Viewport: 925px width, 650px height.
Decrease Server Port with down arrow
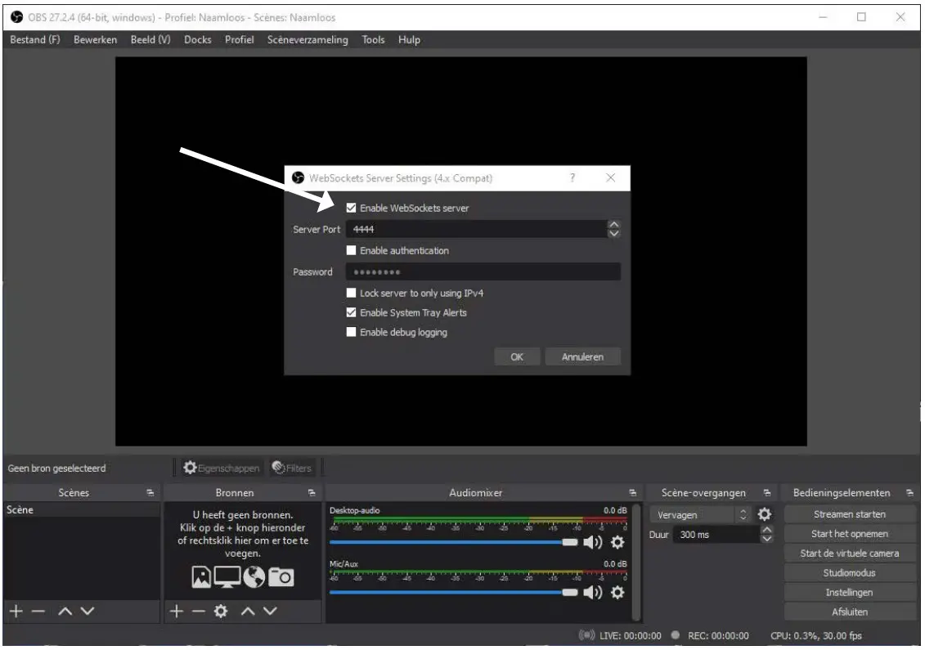(x=613, y=233)
